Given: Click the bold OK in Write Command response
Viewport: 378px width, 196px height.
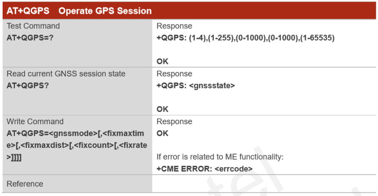Looking at the screenshot, I should 162,133.
